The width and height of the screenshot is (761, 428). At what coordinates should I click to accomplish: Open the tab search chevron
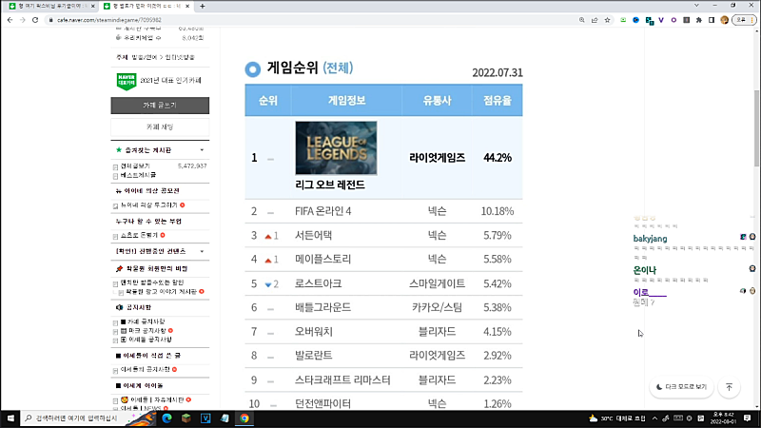[x=696, y=6]
